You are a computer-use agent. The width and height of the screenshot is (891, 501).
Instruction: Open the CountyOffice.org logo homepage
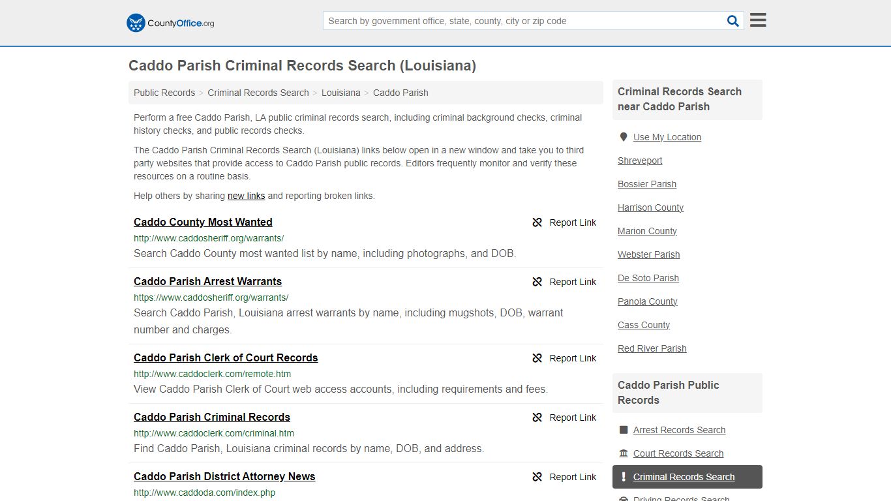click(x=170, y=23)
